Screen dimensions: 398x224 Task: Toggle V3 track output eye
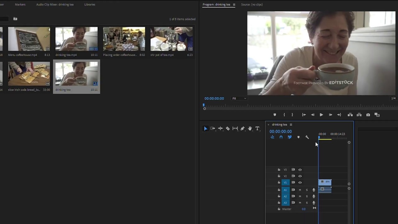coord(300,170)
